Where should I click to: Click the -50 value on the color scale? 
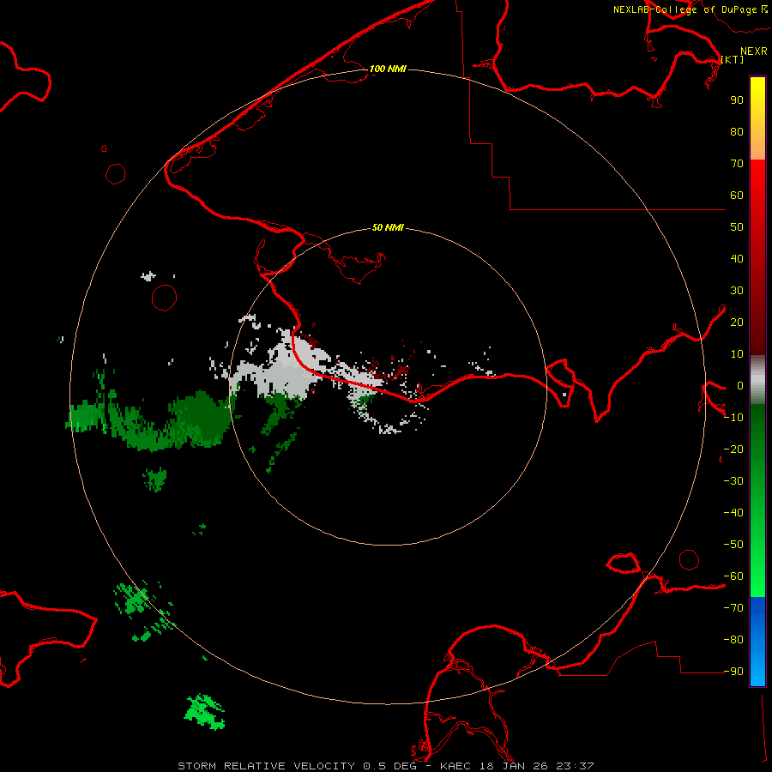(733, 545)
